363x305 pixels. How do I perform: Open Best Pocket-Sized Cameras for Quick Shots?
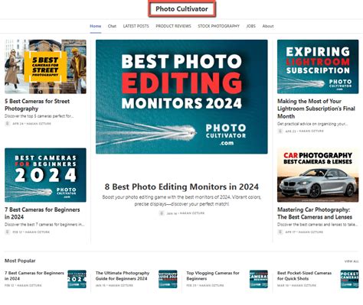coord(304,276)
